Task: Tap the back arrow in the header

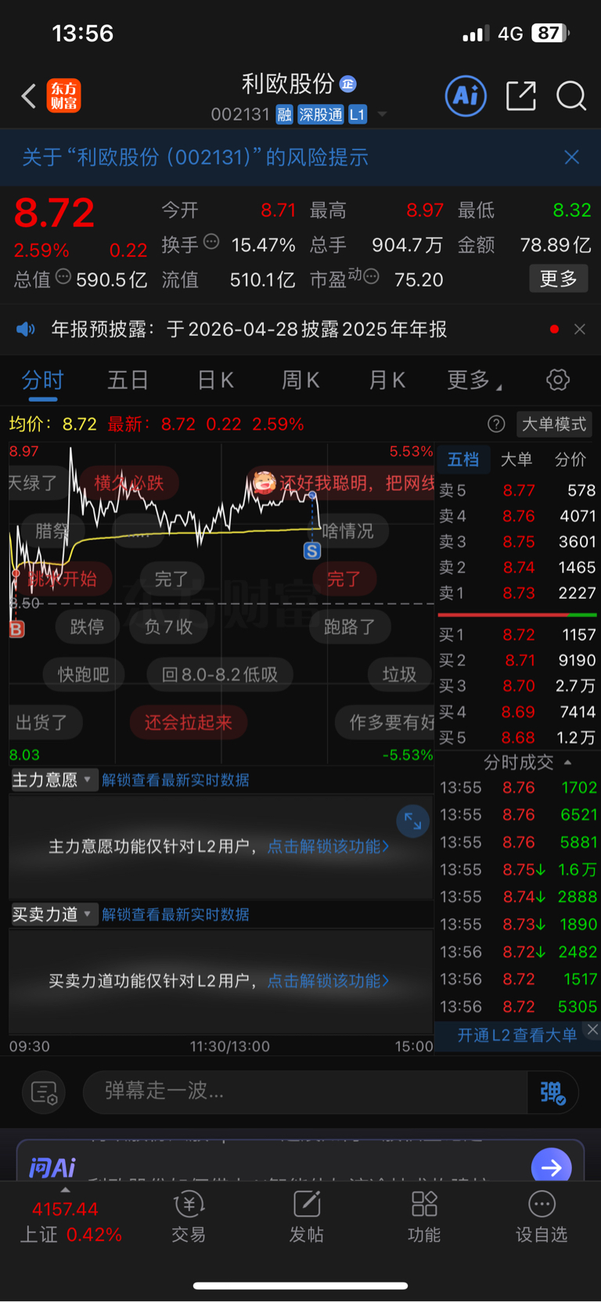Action: [x=29, y=96]
